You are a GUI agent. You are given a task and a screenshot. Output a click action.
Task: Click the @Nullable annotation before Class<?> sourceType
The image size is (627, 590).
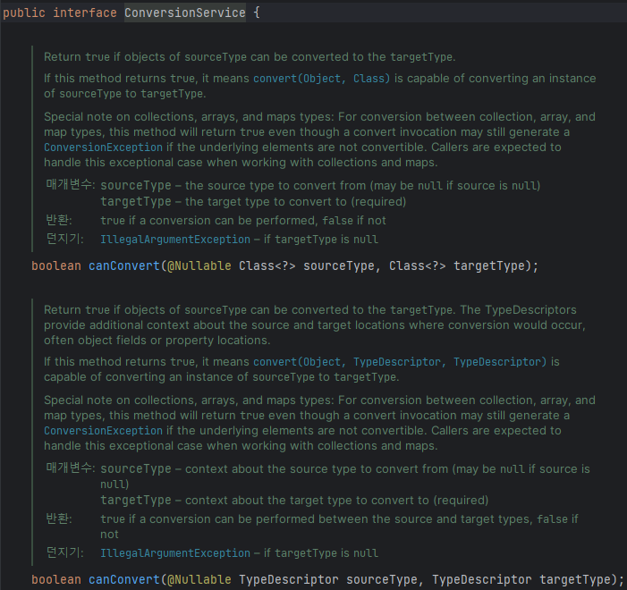coord(199,265)
